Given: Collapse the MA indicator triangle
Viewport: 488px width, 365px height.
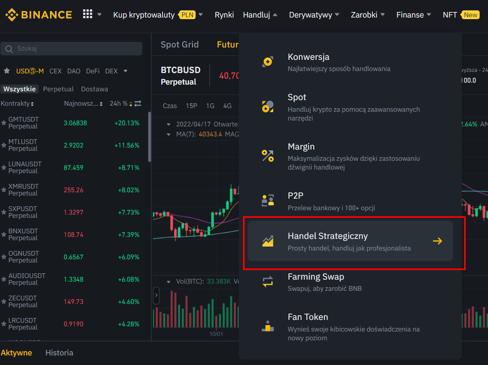Looking at the screenshot, I should (x=169, y=134).
